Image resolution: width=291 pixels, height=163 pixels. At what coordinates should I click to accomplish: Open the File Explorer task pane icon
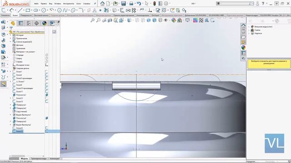[x=243, y=37]
